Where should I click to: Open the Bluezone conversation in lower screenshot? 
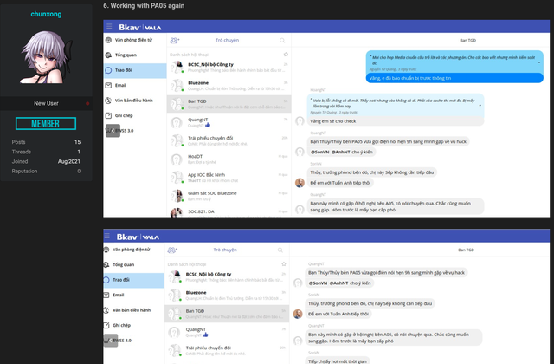[x=227, y=296]
